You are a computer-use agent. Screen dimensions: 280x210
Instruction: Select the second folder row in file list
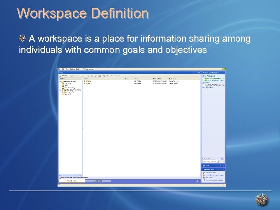tap(132, 83)
